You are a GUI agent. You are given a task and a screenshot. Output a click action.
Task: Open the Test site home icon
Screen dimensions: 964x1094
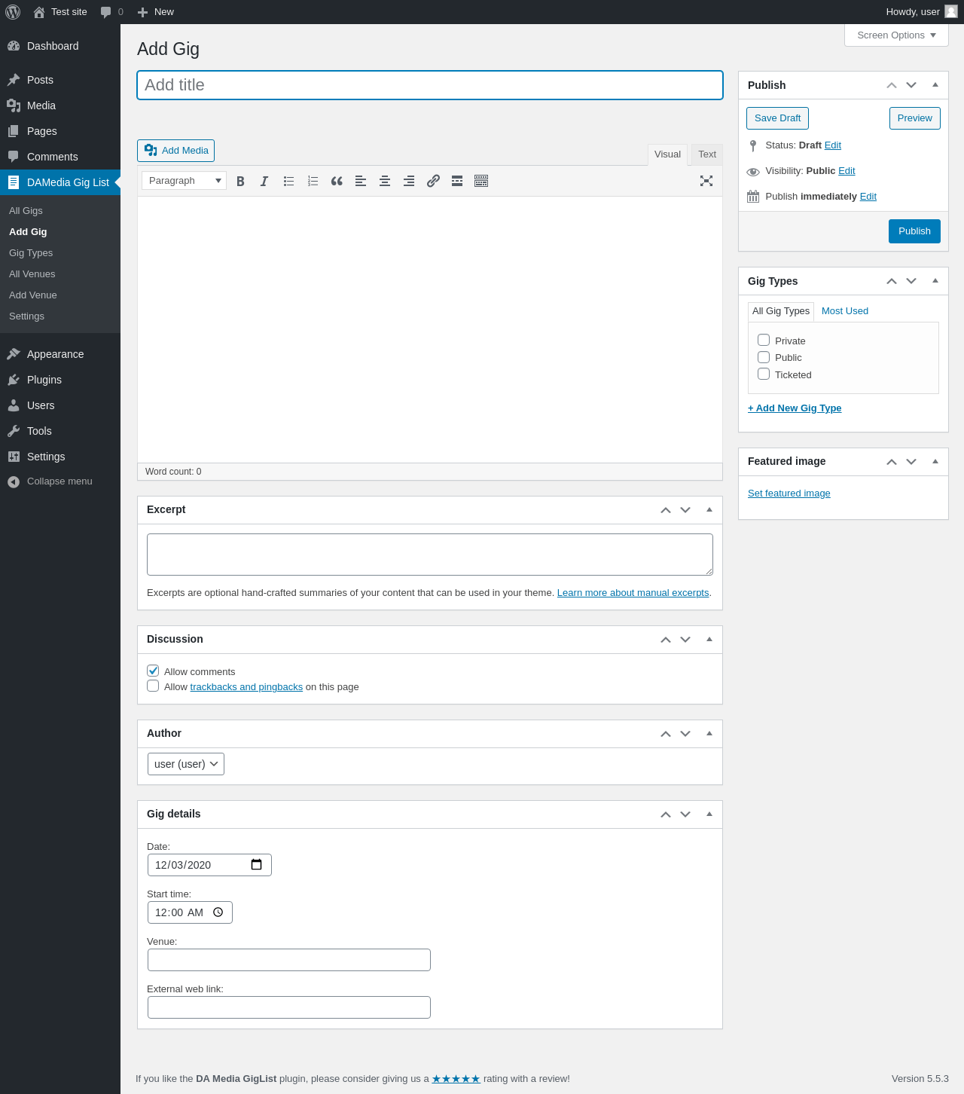point(39,12)
